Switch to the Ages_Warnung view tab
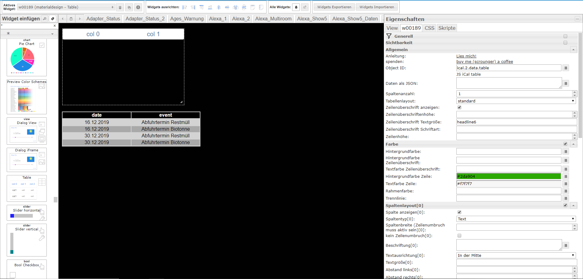This screenshot has width=583, height=279. coord(187,19)
